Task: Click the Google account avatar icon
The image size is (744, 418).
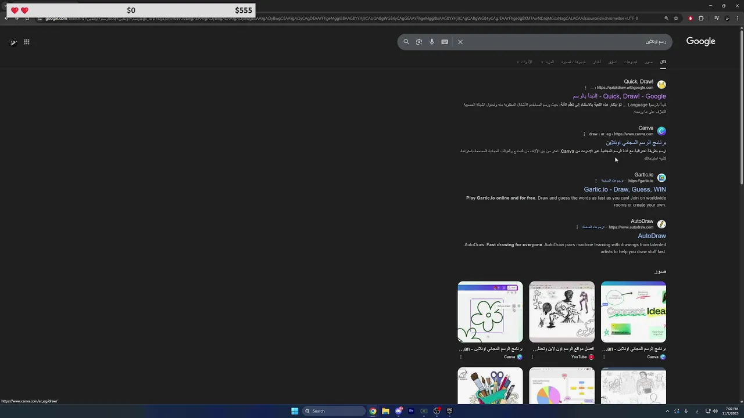Action: pos(13,42)
